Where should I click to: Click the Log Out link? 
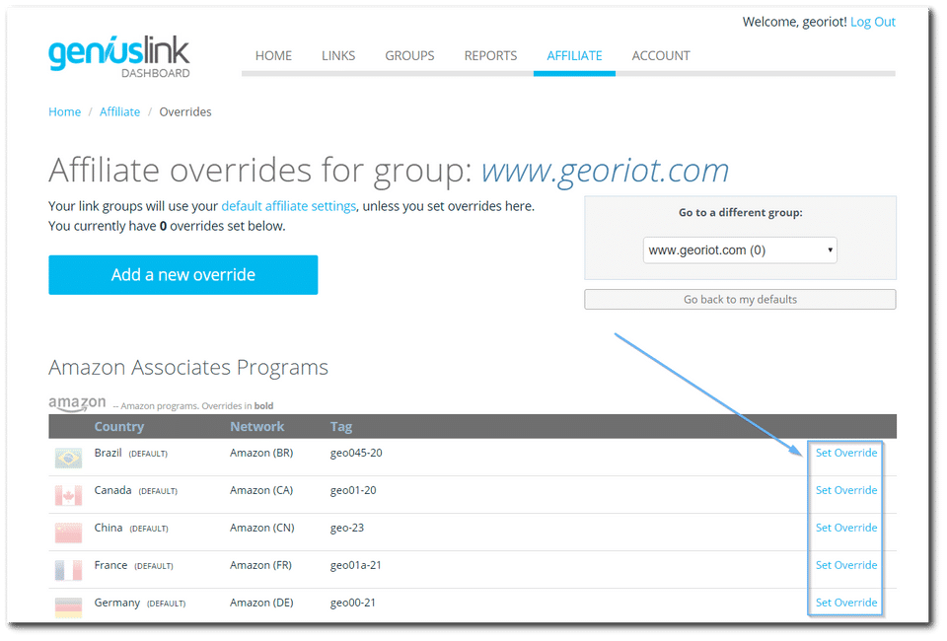point(873,22)
